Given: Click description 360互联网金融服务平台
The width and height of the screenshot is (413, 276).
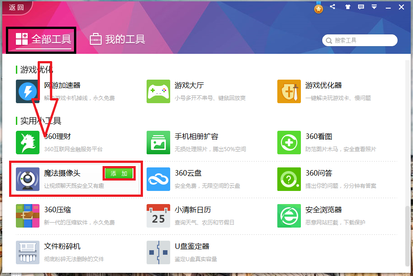Looking at the screenshot, I should pos(73,149).
